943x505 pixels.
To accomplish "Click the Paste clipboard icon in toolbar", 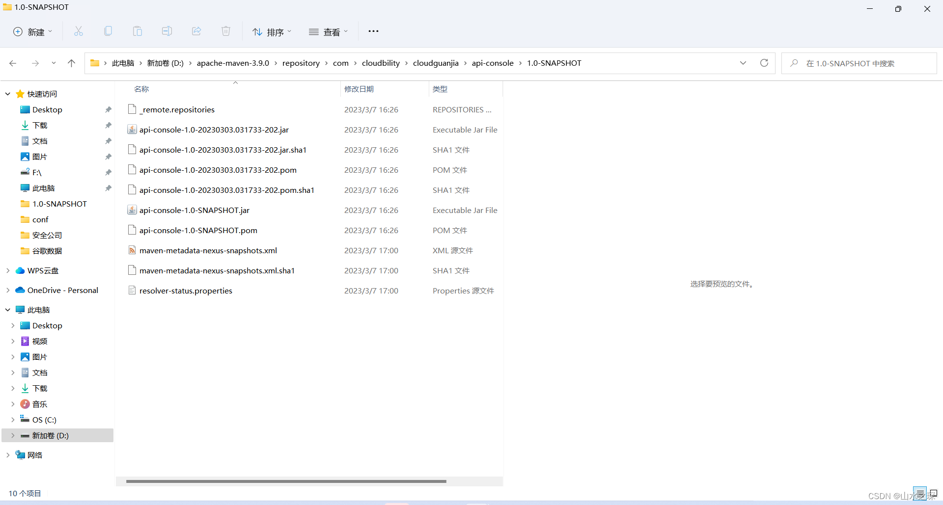I will pyautogui.click(x=138, y=31).
